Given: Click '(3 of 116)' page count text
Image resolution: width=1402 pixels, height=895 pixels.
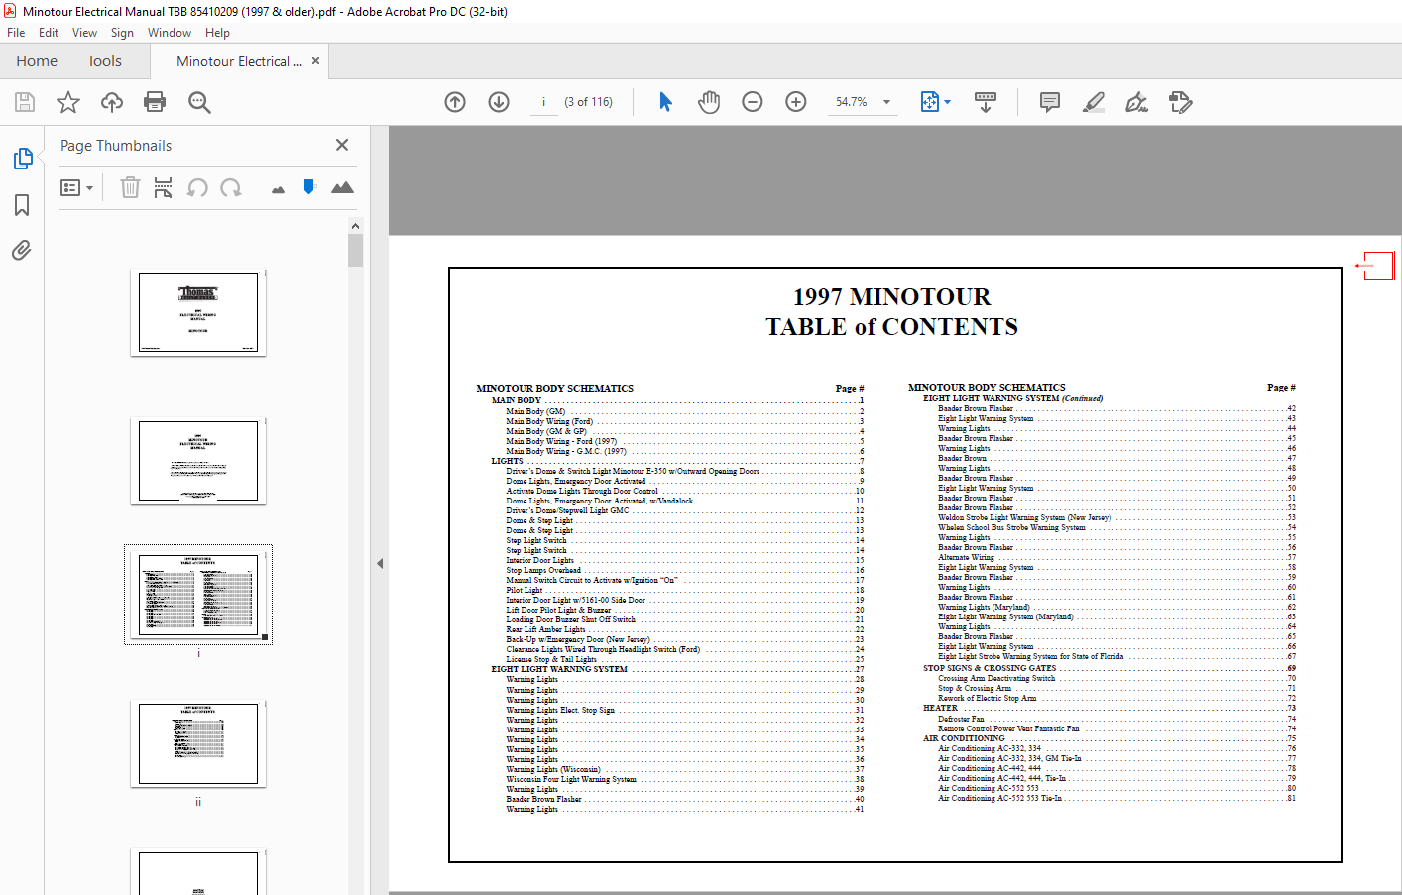Looking at the screenshot, I should click(588, 102).
